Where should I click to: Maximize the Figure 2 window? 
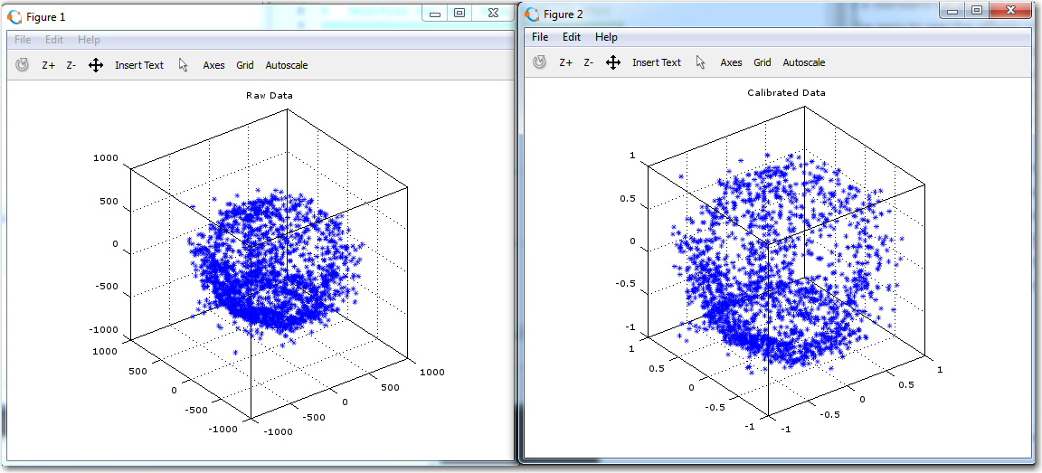(x=976, y=10)
